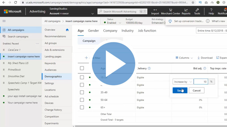This screenshot has height=127, width=227.
Task: Switch to the Company tab
Action: click(110, 31)
